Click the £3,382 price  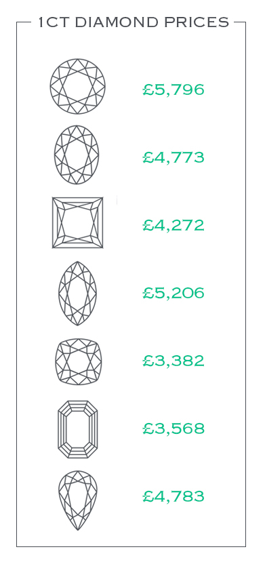coord(174,361)
